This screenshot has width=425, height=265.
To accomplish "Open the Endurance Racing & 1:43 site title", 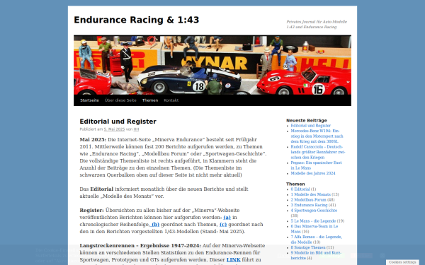I will point(136,20).
